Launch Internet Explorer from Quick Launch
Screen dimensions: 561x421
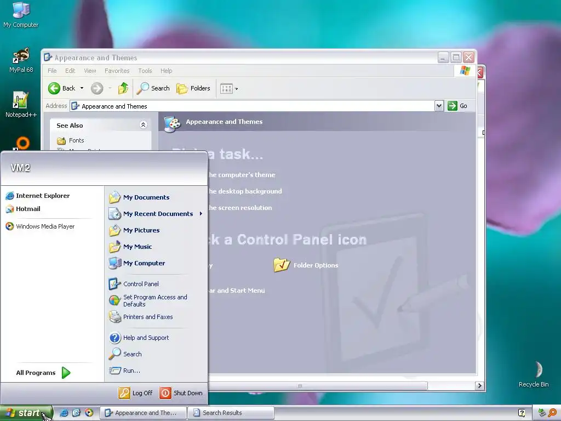[x=64, y=413]
